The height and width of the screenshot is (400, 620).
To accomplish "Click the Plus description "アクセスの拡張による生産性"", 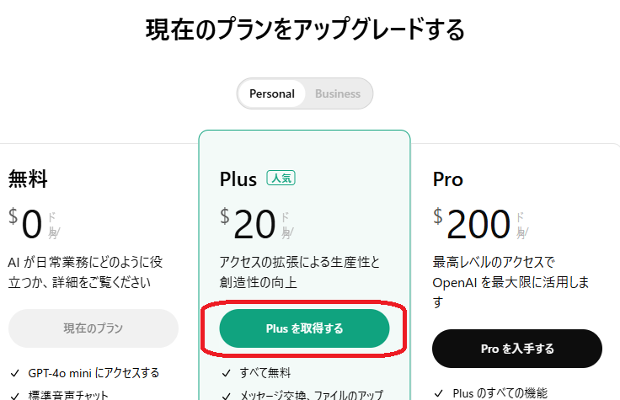I will (x=299, y=262).
